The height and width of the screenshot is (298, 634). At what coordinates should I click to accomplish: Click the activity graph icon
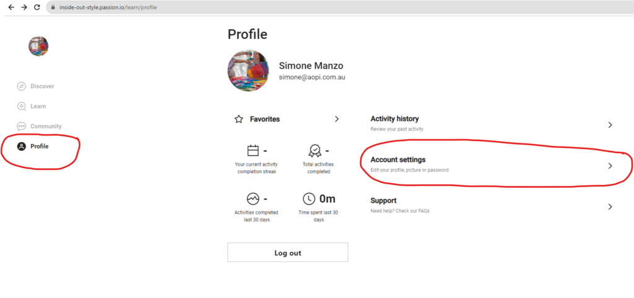253,199
